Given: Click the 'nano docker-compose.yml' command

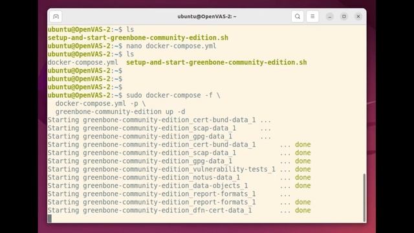Looking at the screenshot, I should pos(171,46).
